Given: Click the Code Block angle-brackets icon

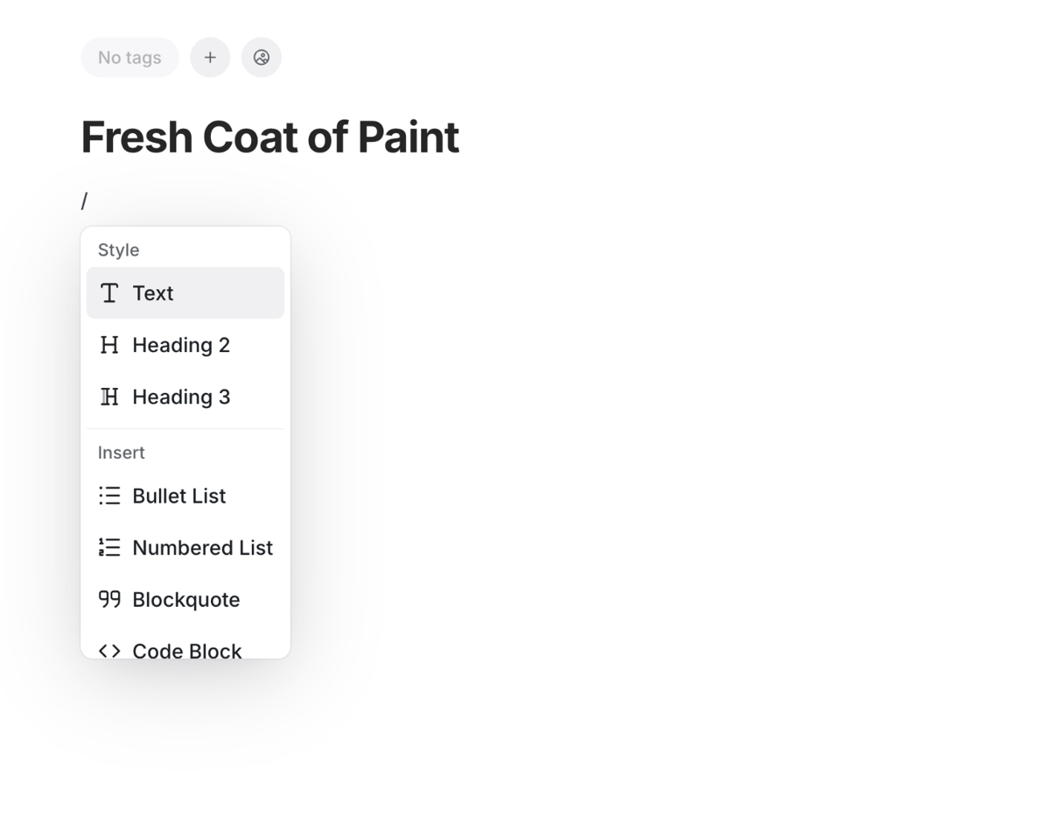Looking at the screenshot, I should [x=109, y=650].
